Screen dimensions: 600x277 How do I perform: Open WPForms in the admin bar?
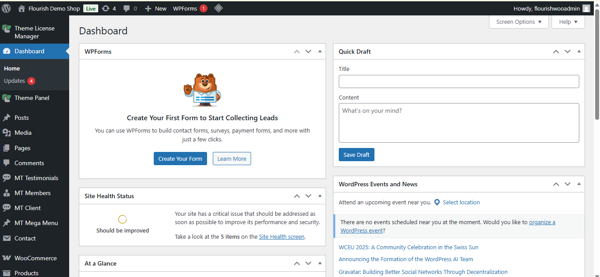(x=190, y=8)
